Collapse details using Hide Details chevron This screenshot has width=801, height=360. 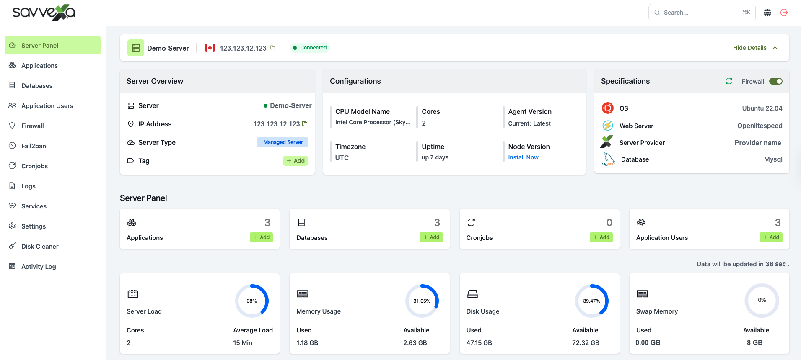[x=775, y=48]
